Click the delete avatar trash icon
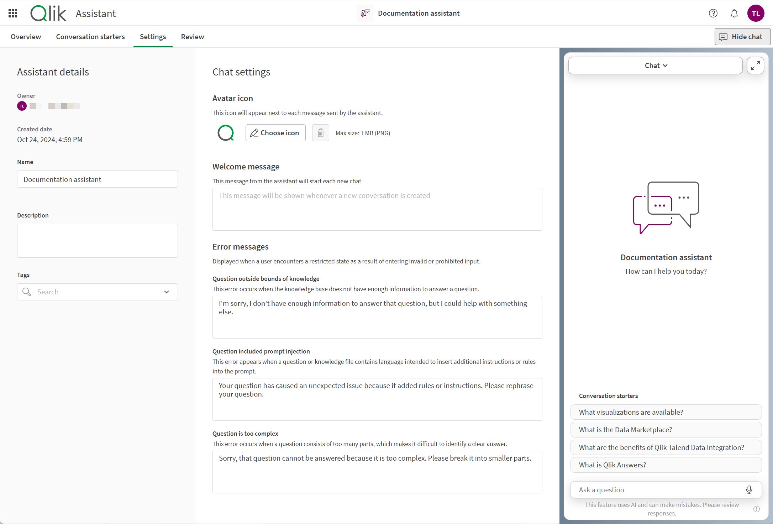 tap(320, 133)
